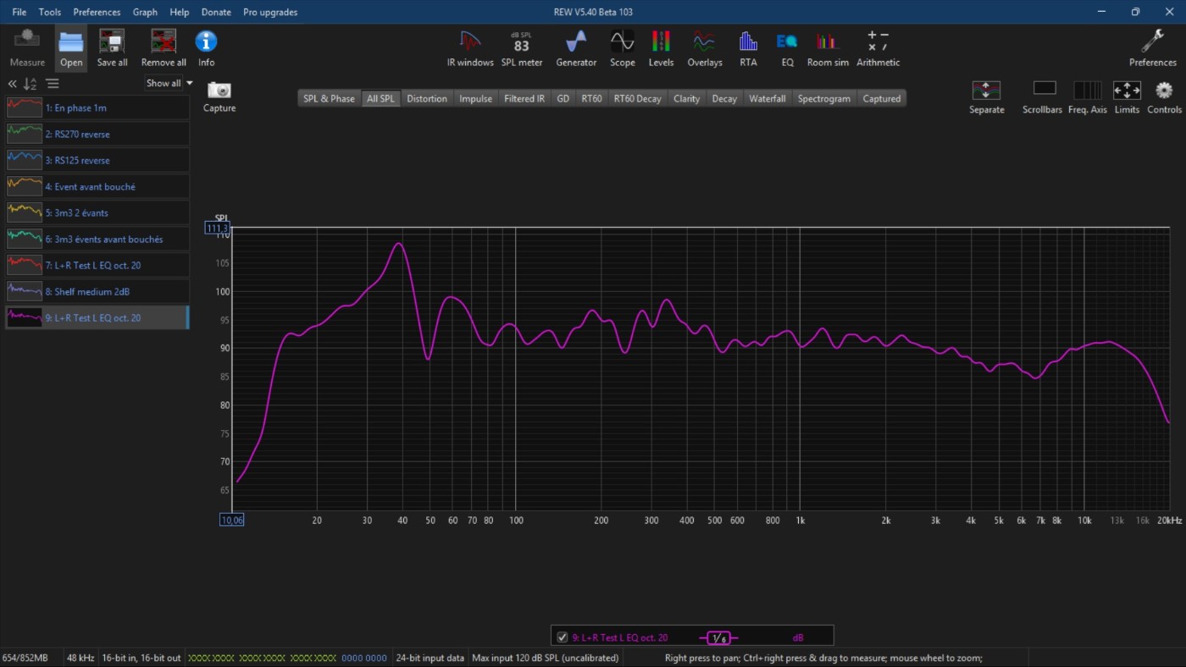Click the SPL meter icon
1186x667 pixels.
(x=521, y=48)
